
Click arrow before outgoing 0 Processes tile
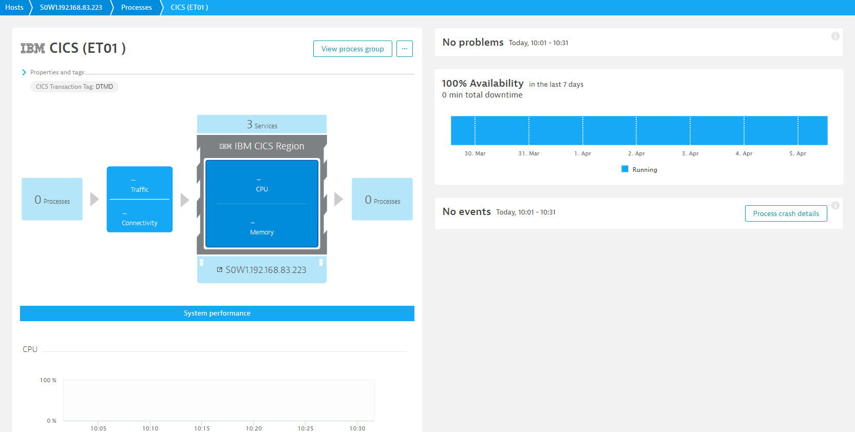tap(338, 199)
